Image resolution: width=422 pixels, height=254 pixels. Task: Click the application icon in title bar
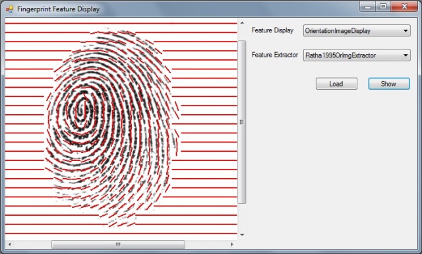pyautogui.click(x=9, y=9)
